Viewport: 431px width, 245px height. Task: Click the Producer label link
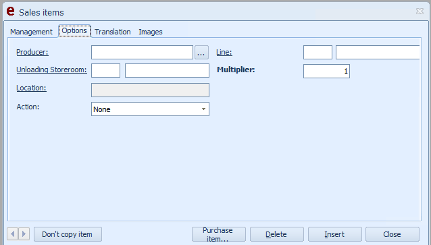pyautogui.click(x=32, y=52)
